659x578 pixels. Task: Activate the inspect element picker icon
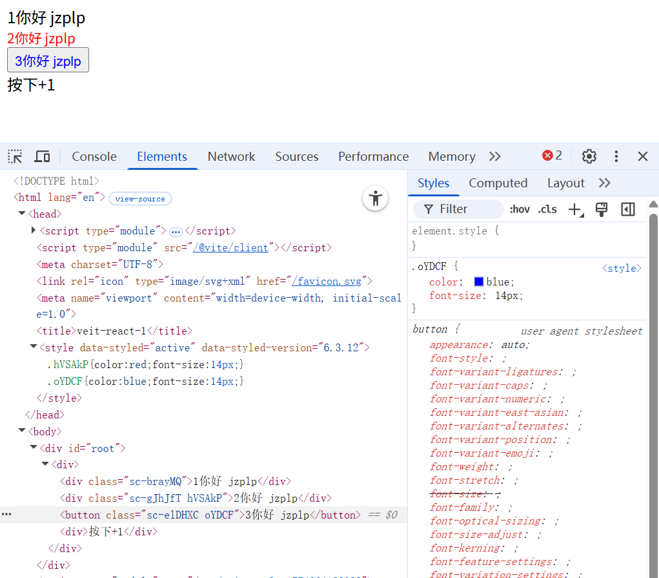click(15, 156)
